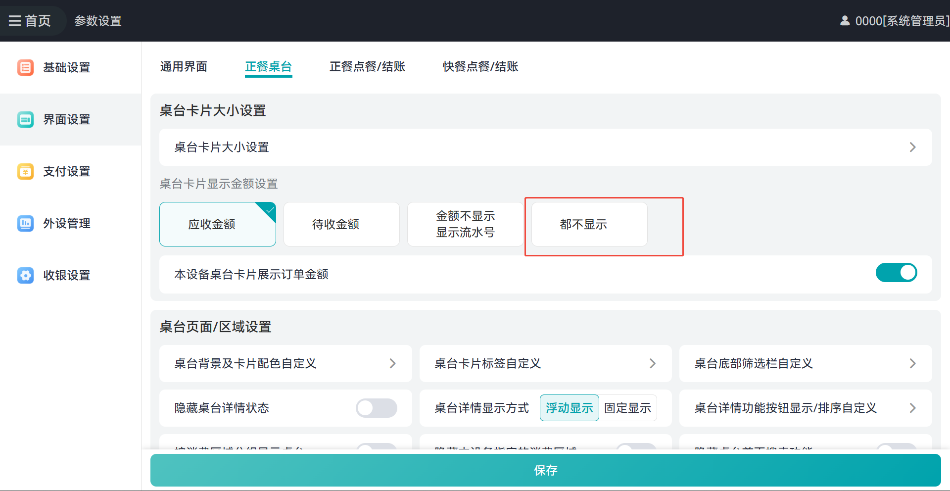Open 基础设置 sidebar text label
950x491 pixels.
tap(67, 67)
